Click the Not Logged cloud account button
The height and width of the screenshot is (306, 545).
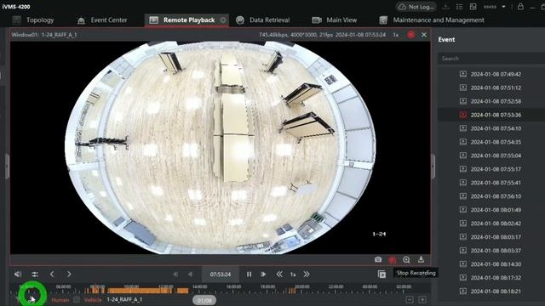[x=416, y=7]
